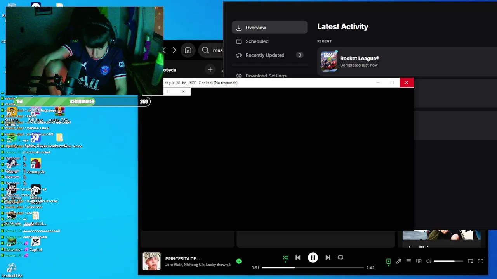Open artist line Jere Klein, Nickoog Clk
The image size is (497, 279).
click(x=198, y=265)
